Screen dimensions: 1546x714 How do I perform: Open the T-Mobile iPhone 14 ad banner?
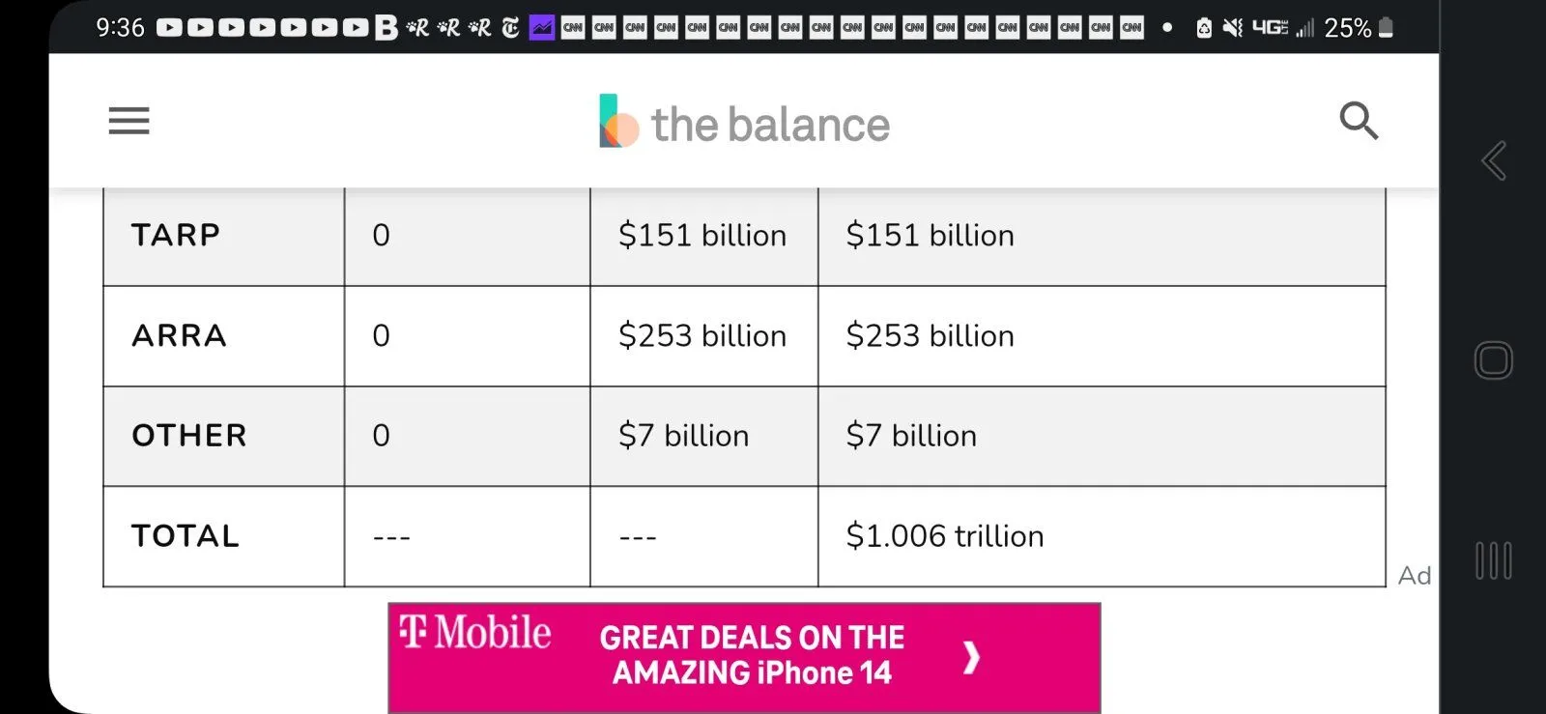tap(744, 657)
